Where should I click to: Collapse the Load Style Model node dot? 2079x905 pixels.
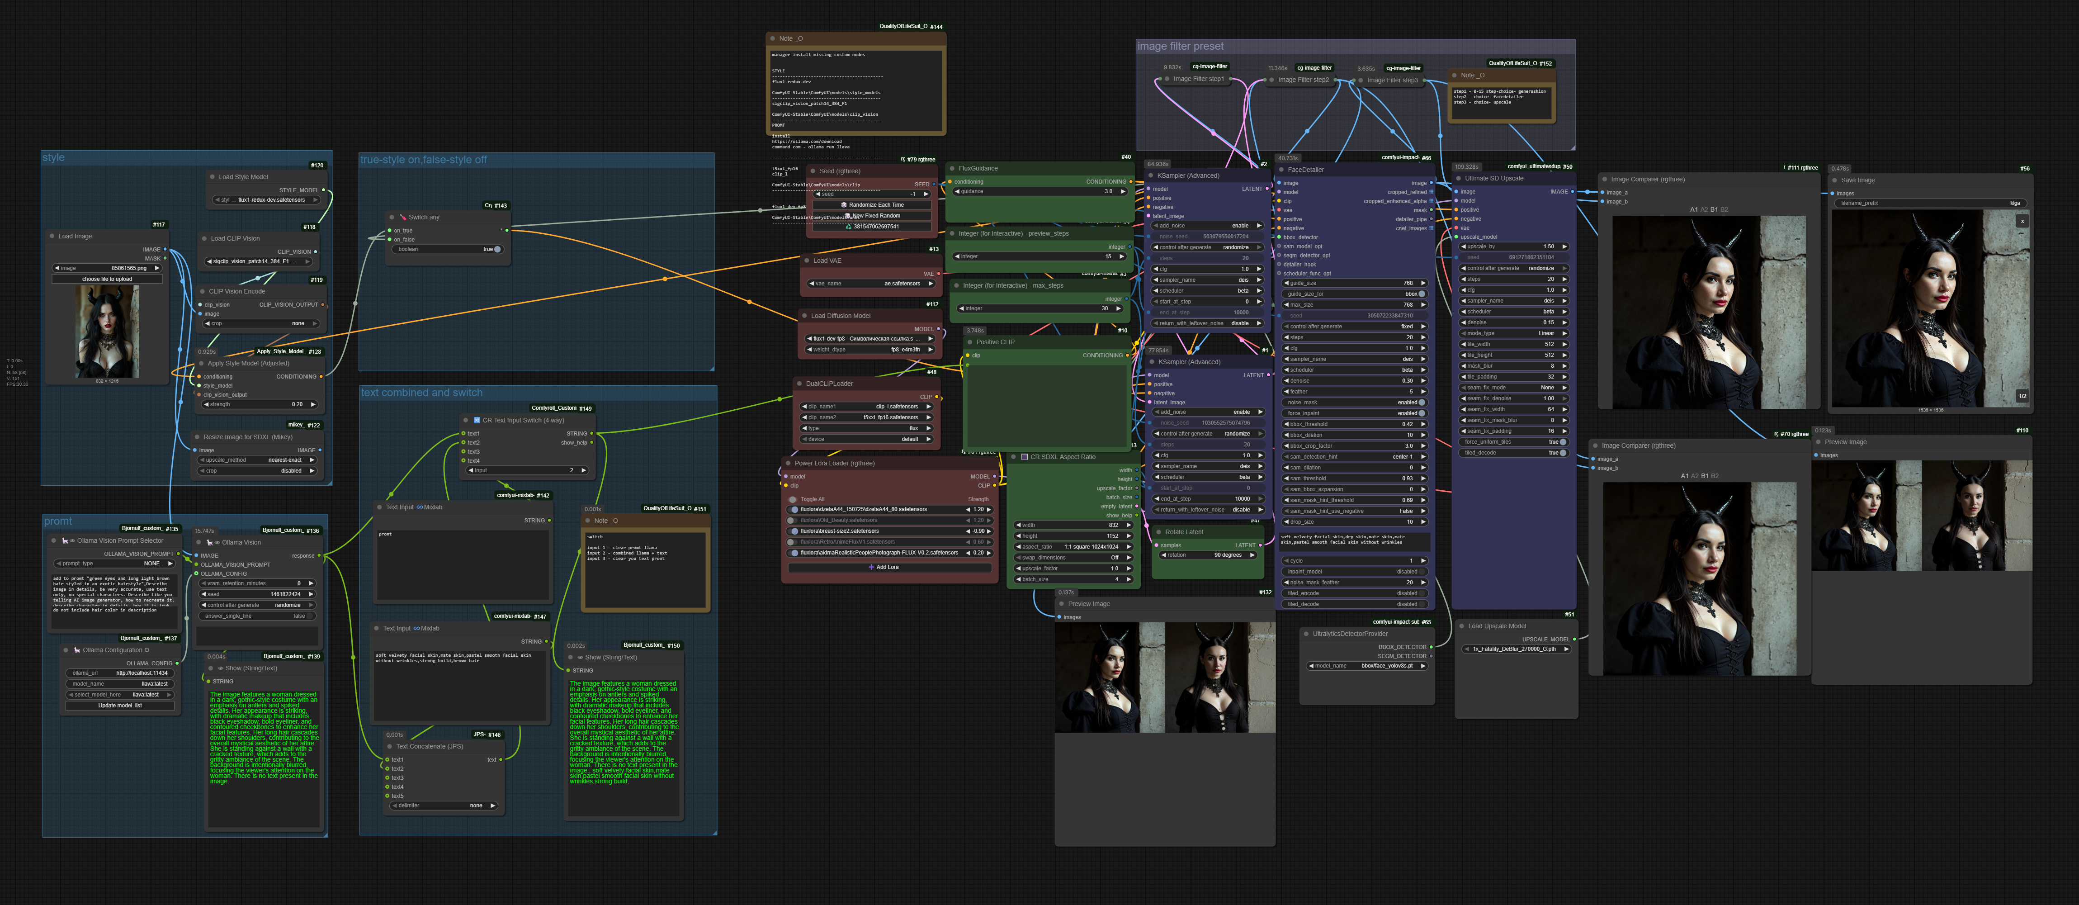pos(212,177)
